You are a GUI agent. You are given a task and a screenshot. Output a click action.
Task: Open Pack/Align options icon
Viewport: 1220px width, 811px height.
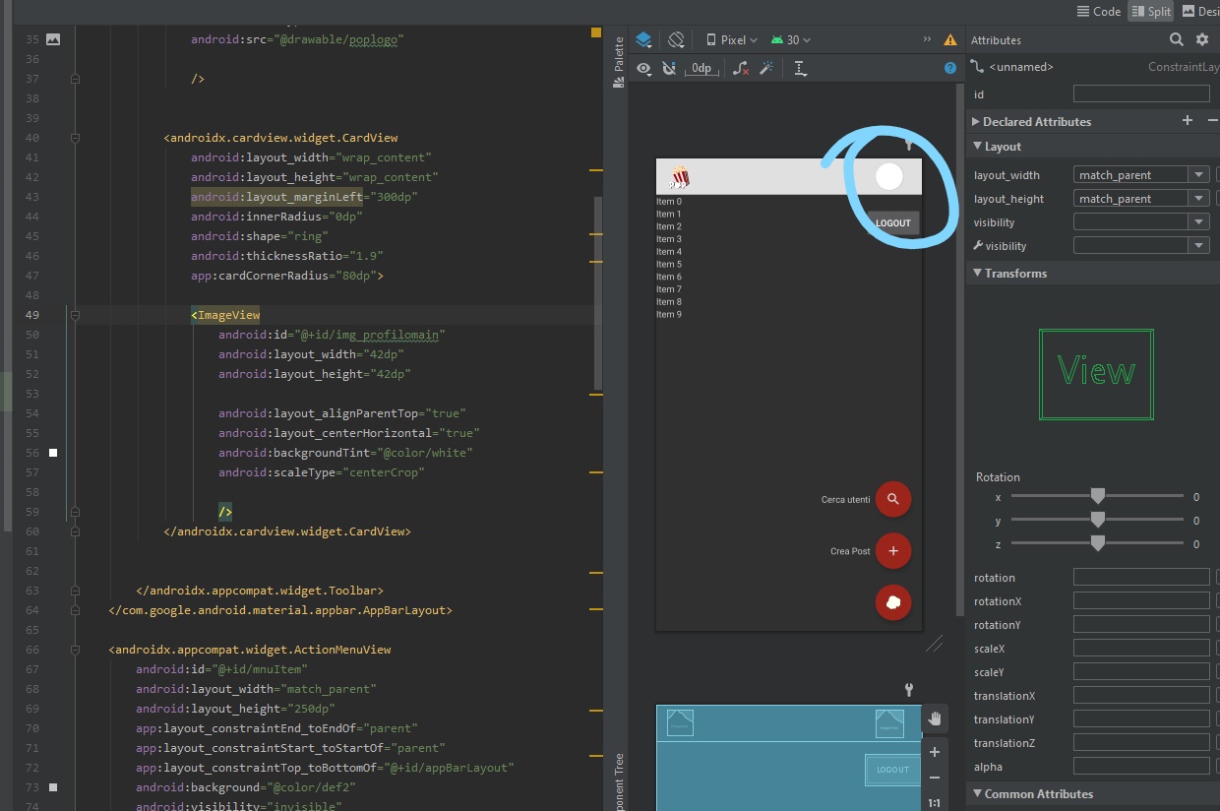(799, 68)
